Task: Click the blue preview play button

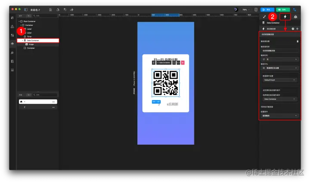Action: (267, 10)
